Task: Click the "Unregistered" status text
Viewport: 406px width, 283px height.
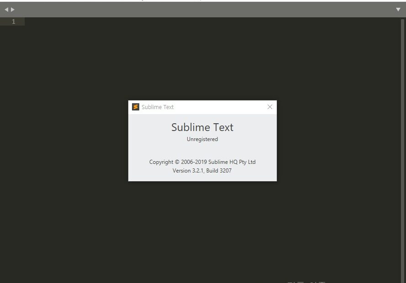Action: (202, 139)
